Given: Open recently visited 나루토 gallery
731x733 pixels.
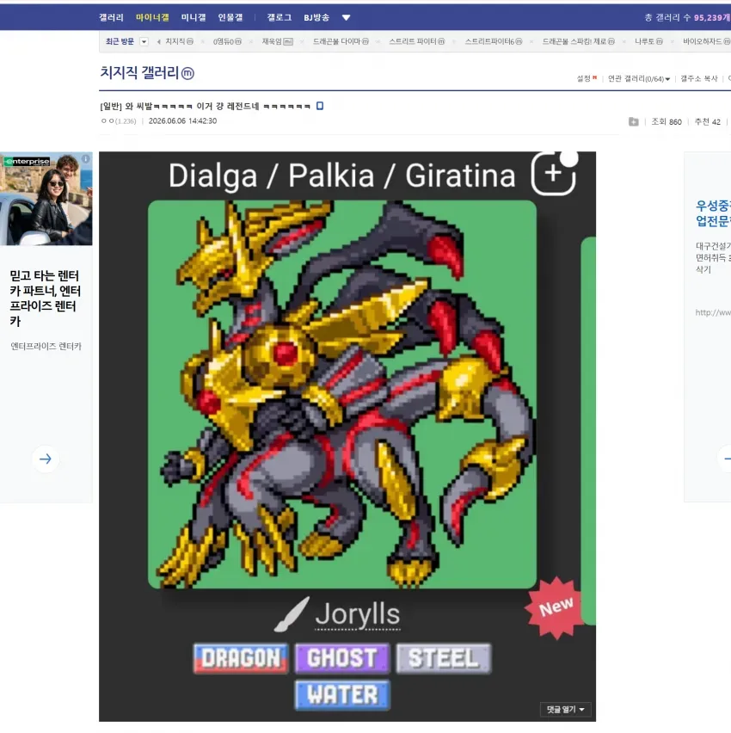Looking at the screenshot, I should pyautogui.click(x=648, y=41).
